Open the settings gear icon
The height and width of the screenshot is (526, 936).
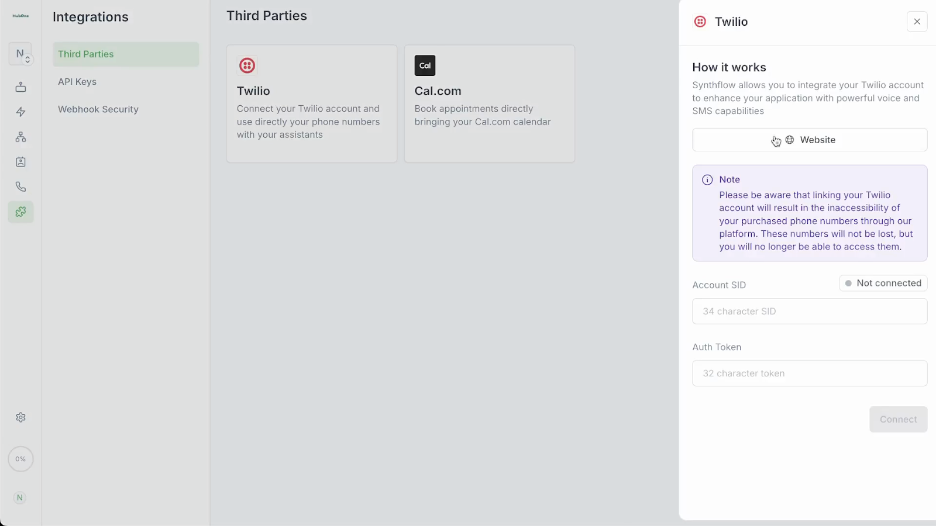(x=20, y=417)
